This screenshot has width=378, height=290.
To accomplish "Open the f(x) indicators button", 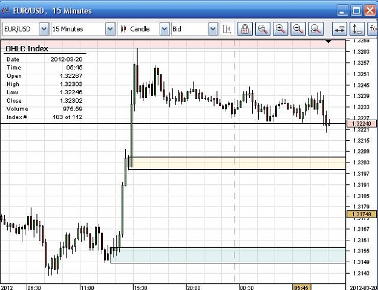I will click(373, 29).
